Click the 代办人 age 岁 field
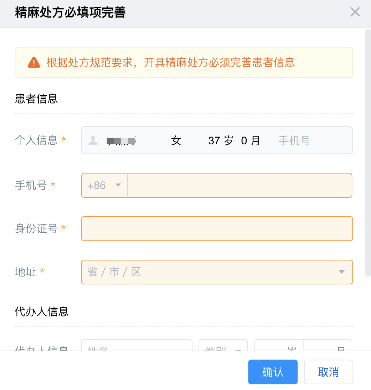This screenshot has width=371, height=390. coord(279,346)
